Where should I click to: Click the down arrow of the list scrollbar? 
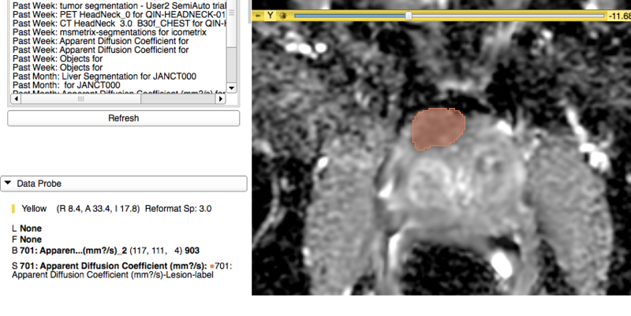(231, 87)
